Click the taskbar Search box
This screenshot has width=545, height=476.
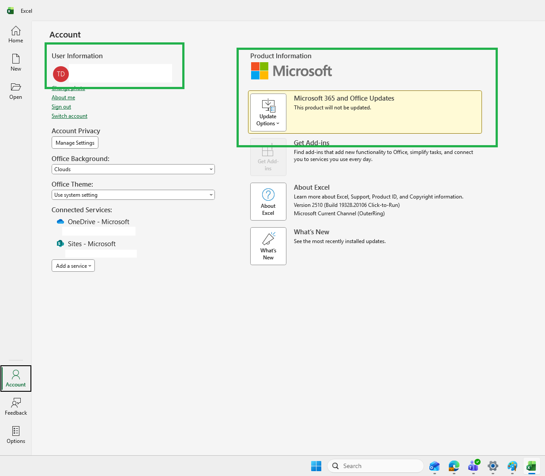376,466
